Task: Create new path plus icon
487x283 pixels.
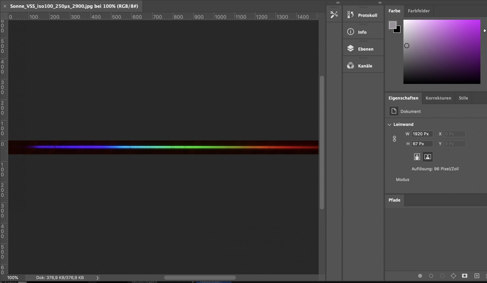Action: (x=477, y=276)
